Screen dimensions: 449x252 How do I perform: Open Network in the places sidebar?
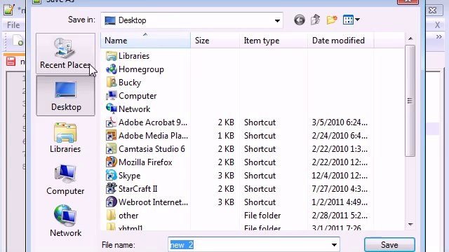pos(65,221)
